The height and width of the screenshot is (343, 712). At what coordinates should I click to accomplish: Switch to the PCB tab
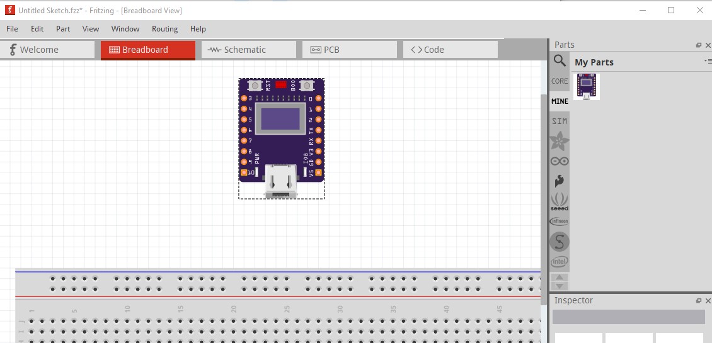pos(349,50)
